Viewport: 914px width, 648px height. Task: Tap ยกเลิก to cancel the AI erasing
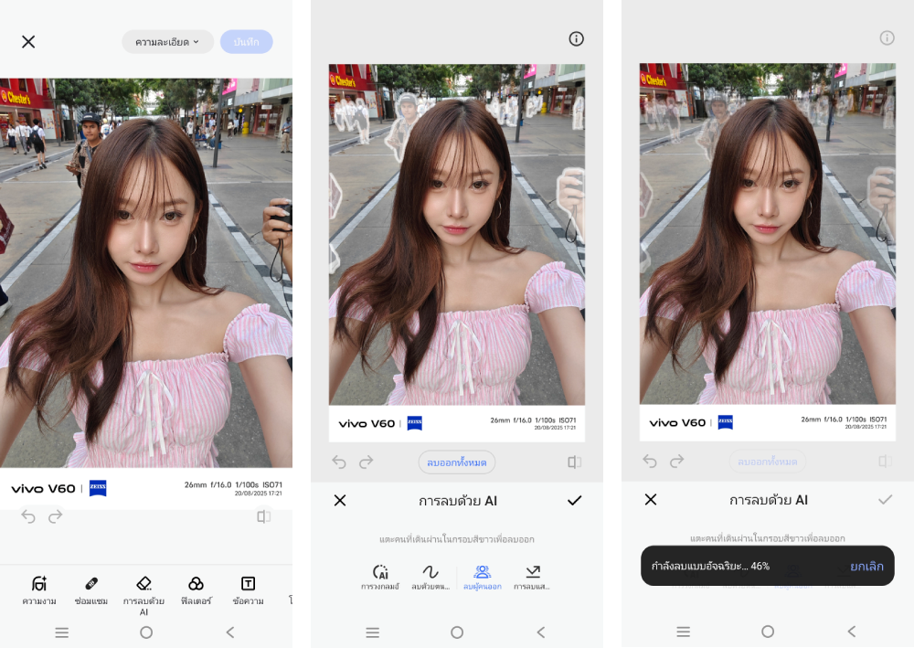click(x=866, y=567)
